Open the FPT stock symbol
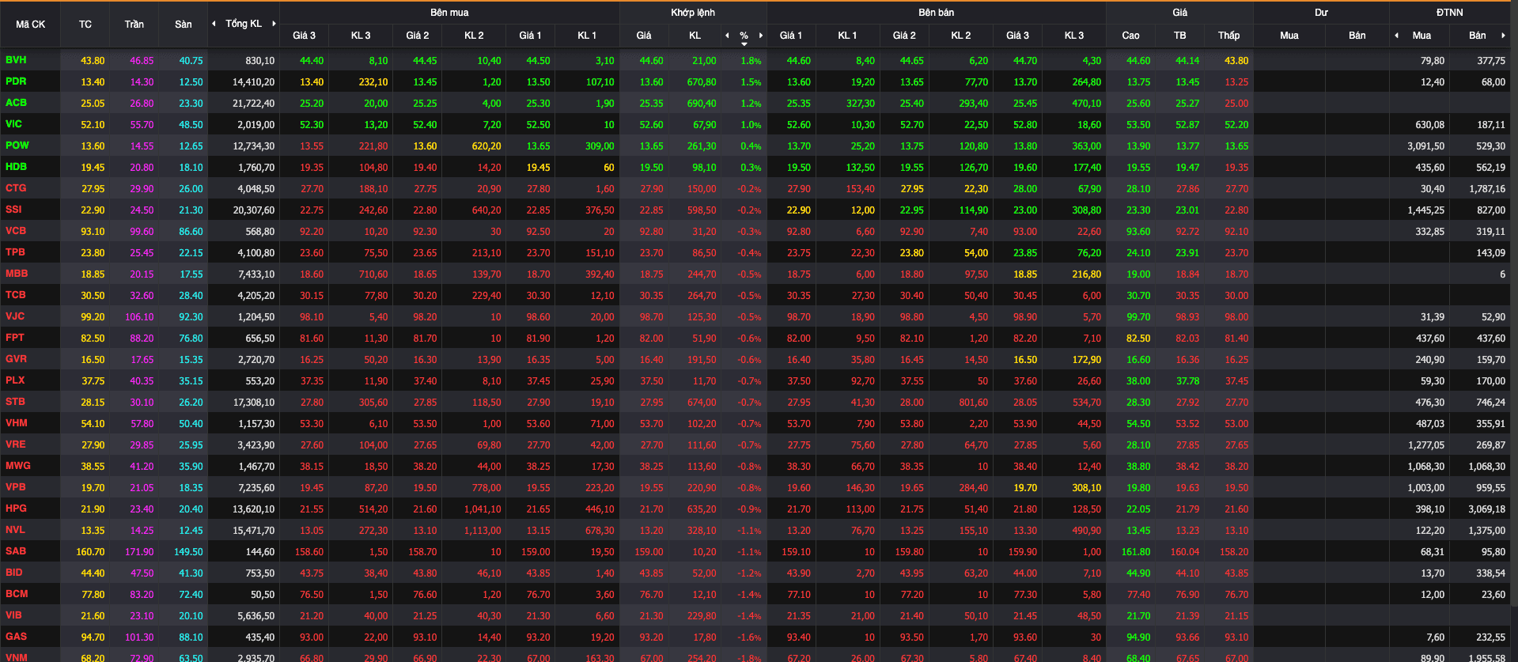 click(x=15, y=338)
